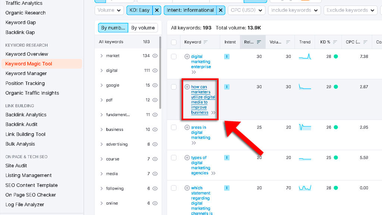Screen dimensions: 382x215
Task: Open 'digital marketing enterprise' keyword link
Action: click(x=201, y=62)
